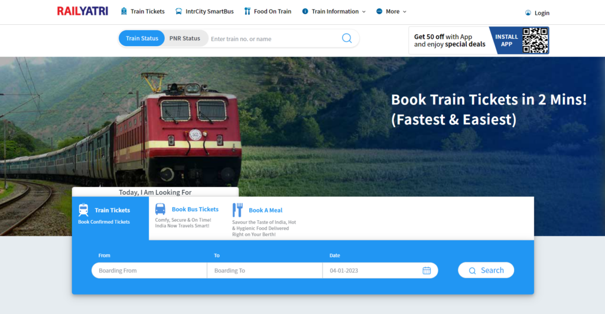Focus the Boarding To field
This screenshot has height=314, width=605.
265,270
